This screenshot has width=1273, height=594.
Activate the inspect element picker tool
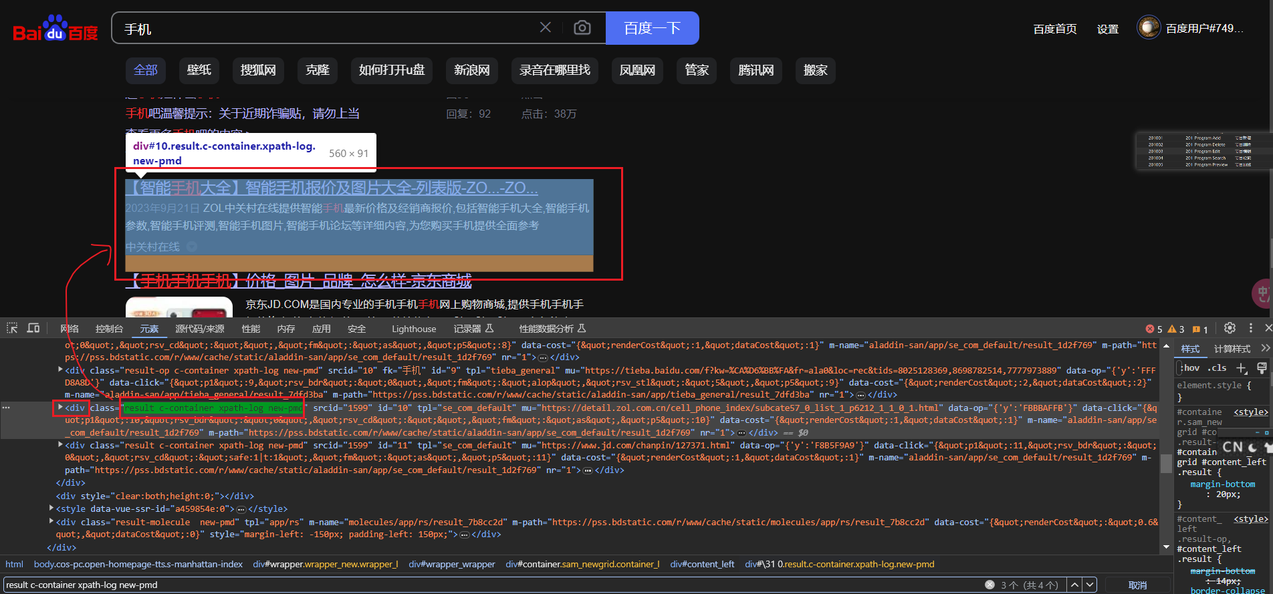pyautogui.click(x=12, y=328)
